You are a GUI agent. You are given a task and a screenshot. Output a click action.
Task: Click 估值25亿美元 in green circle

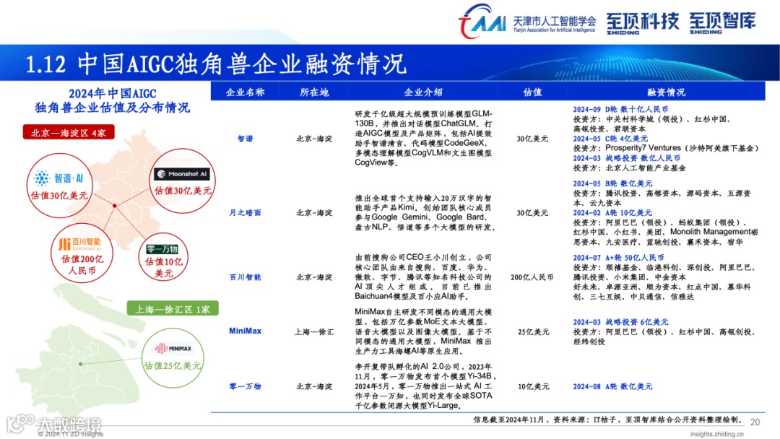point(173,366)
